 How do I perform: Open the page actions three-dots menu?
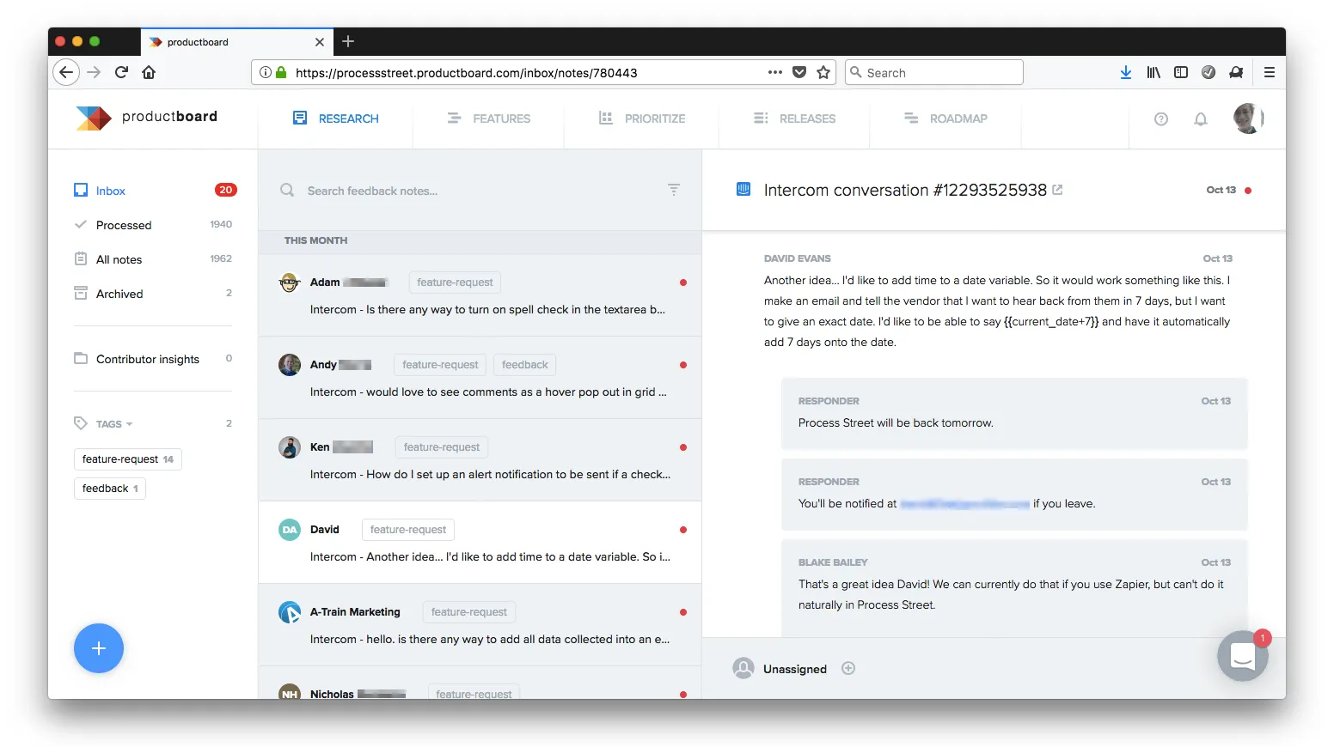(775, 72)
